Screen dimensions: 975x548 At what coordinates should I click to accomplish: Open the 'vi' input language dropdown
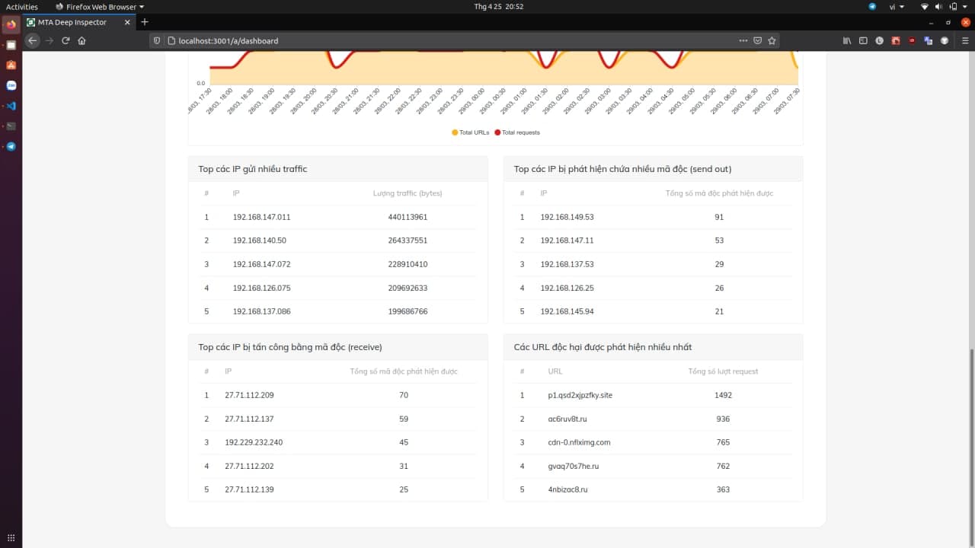click(x=897, y=6)
